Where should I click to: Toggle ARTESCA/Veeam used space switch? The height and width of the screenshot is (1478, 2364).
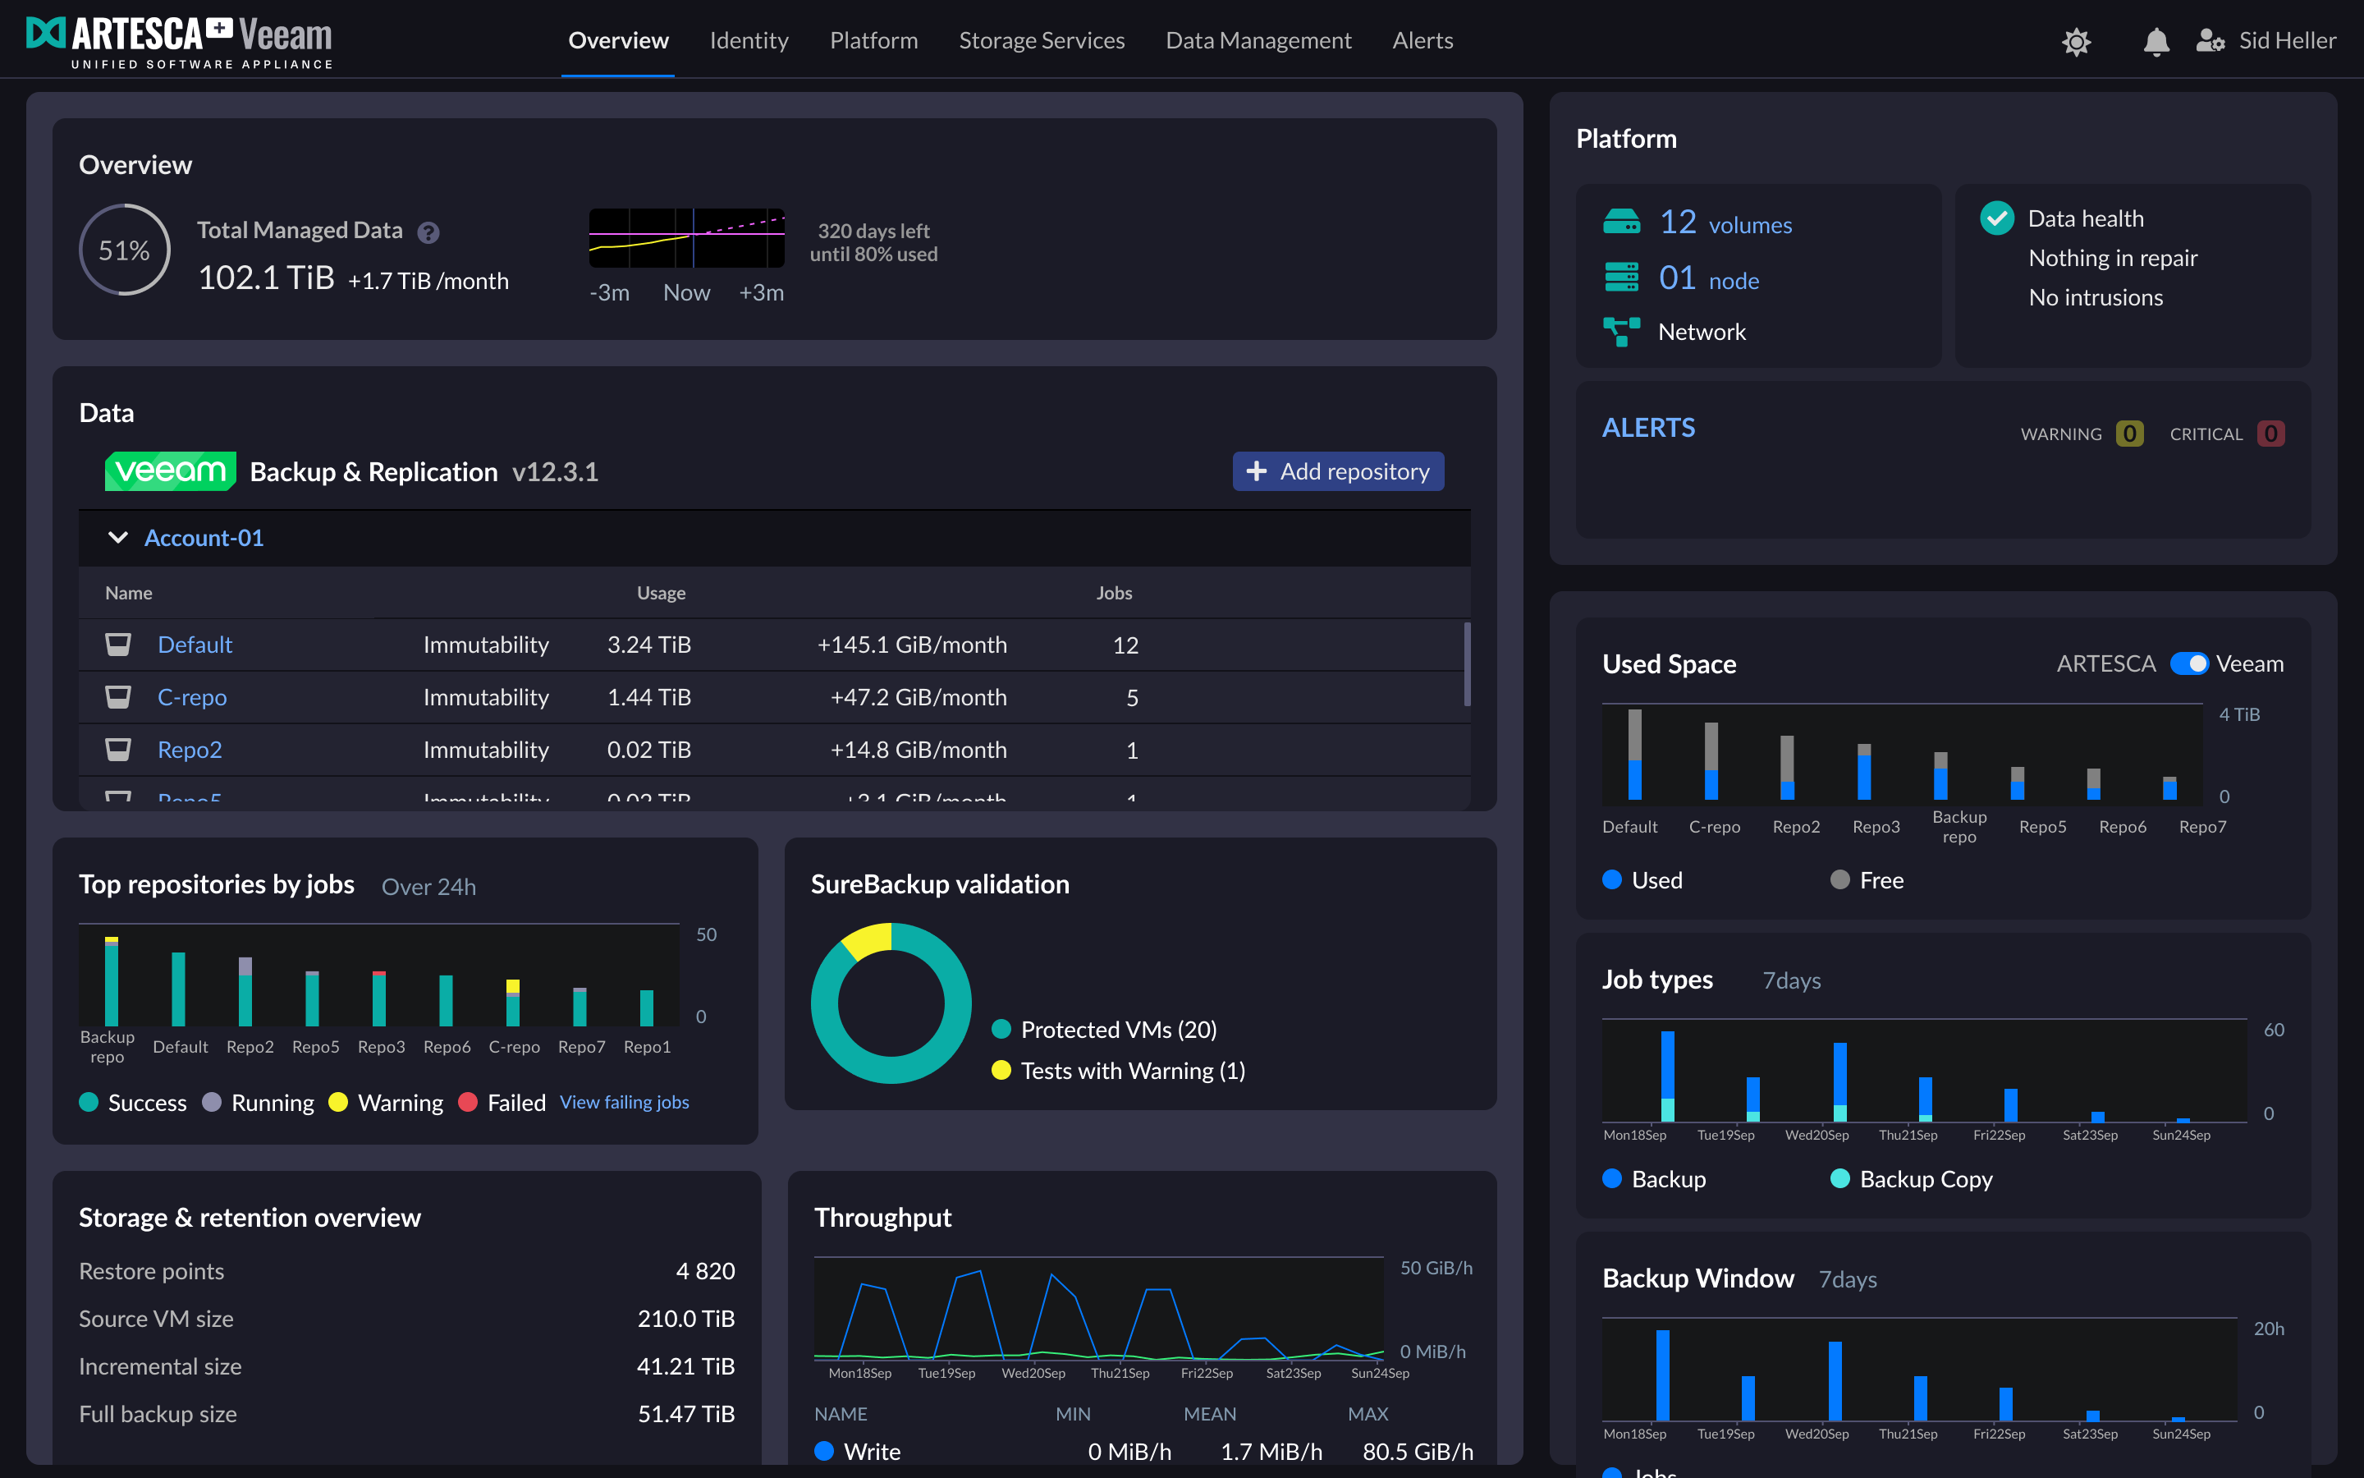tap(2188, 663)
